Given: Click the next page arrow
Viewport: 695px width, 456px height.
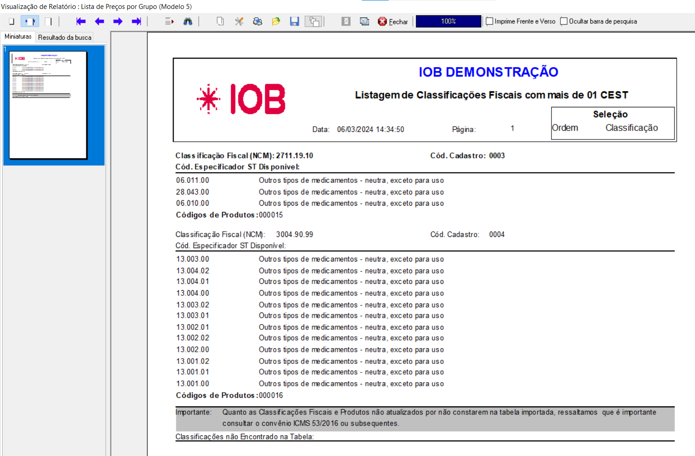Looking at the screenshot, I should (118, 21).
